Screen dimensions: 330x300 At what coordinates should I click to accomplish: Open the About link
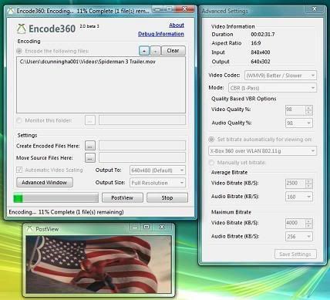pos(177,25)
